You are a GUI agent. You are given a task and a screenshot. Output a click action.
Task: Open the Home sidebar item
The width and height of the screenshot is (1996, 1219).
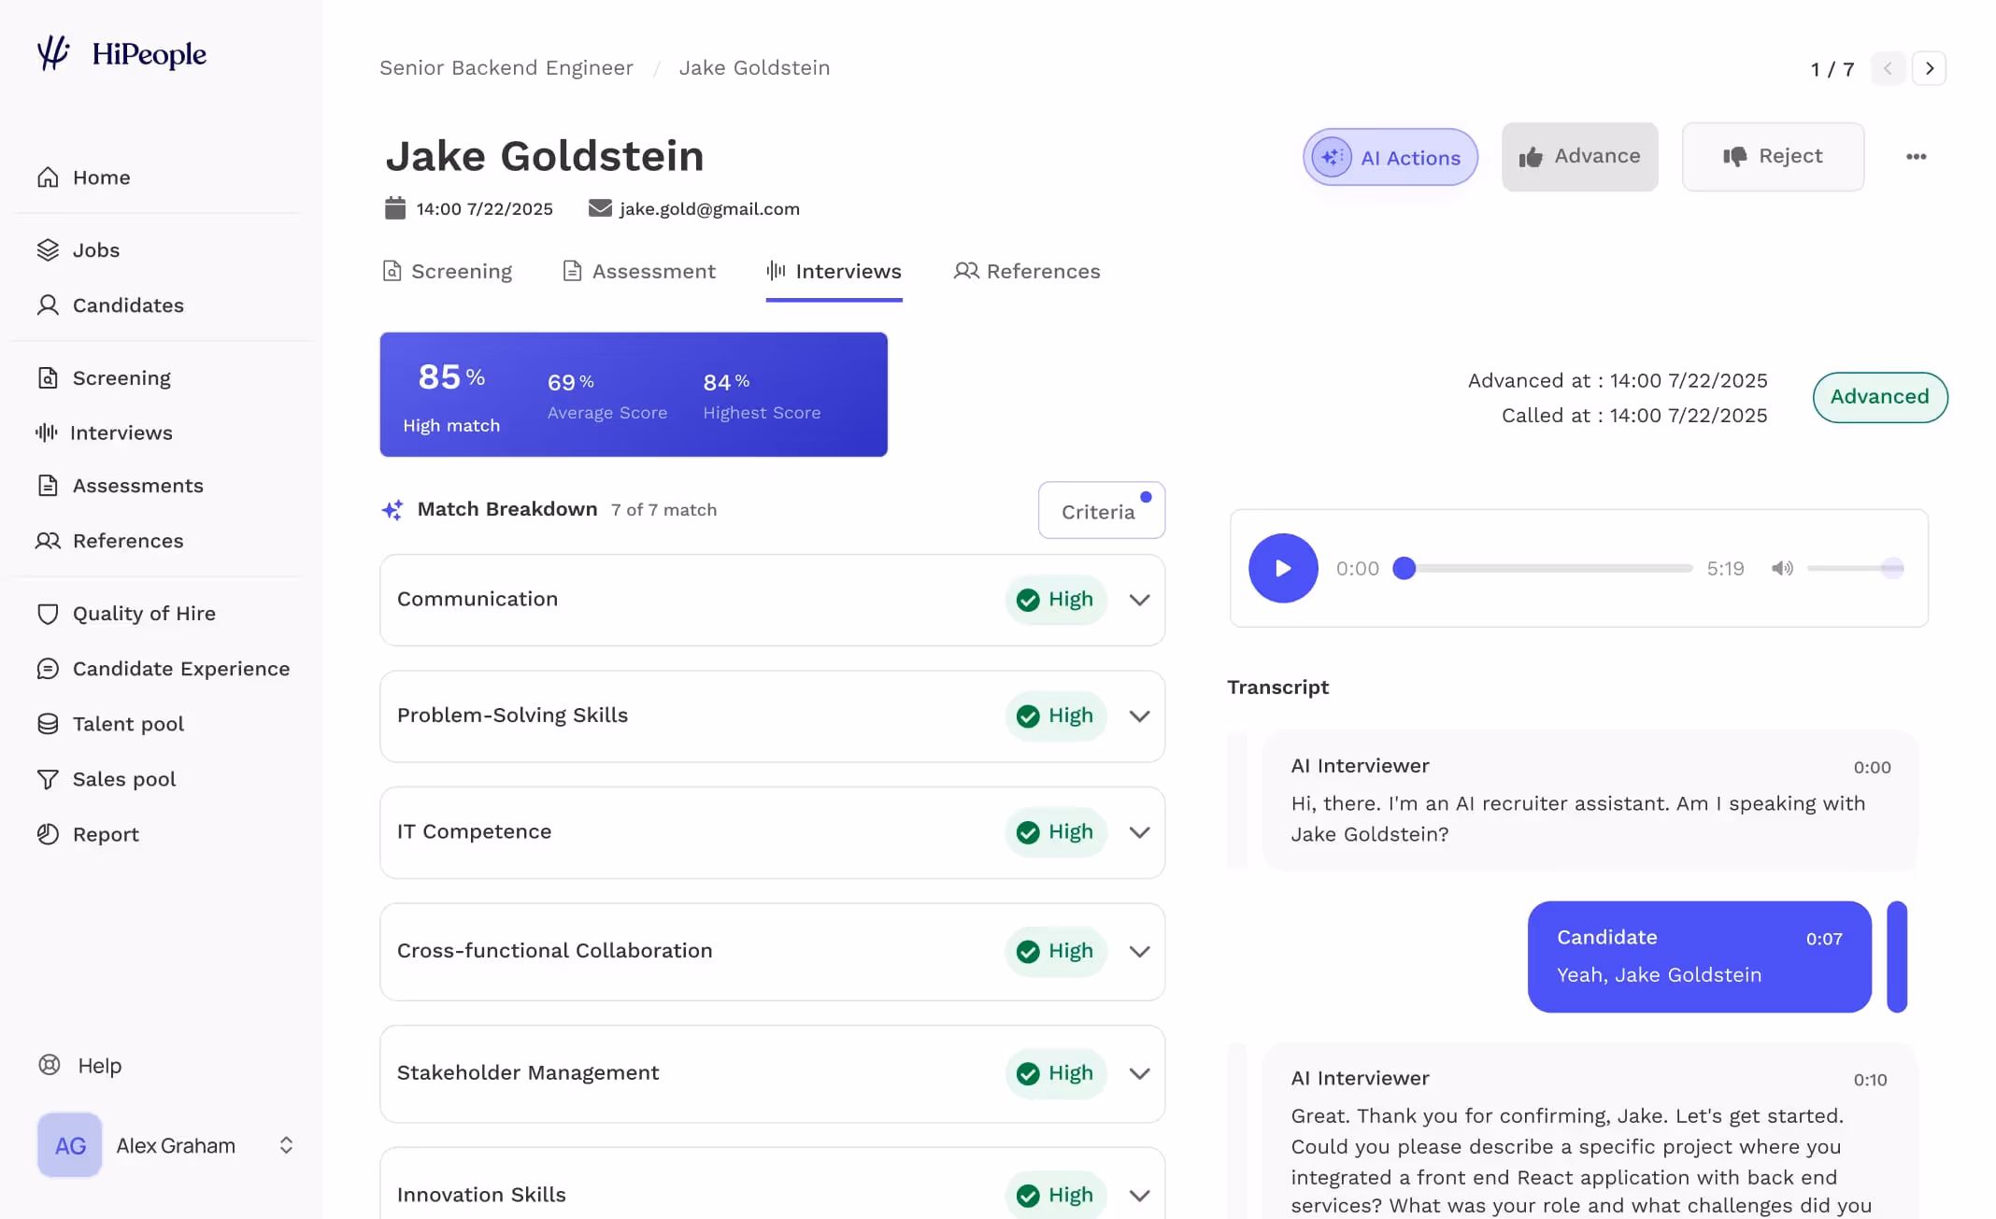pos(100,177)
